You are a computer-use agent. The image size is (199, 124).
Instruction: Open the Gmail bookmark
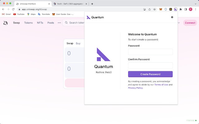click(7, 14)
